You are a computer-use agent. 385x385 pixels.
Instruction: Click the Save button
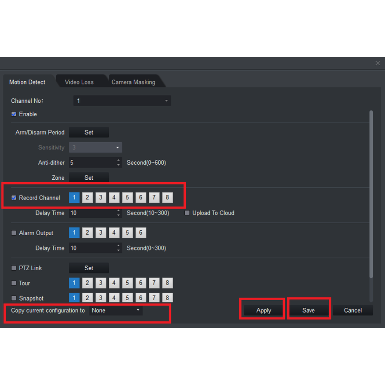[308, 310]
